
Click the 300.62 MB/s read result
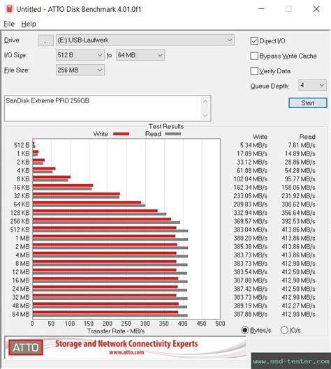298,204
